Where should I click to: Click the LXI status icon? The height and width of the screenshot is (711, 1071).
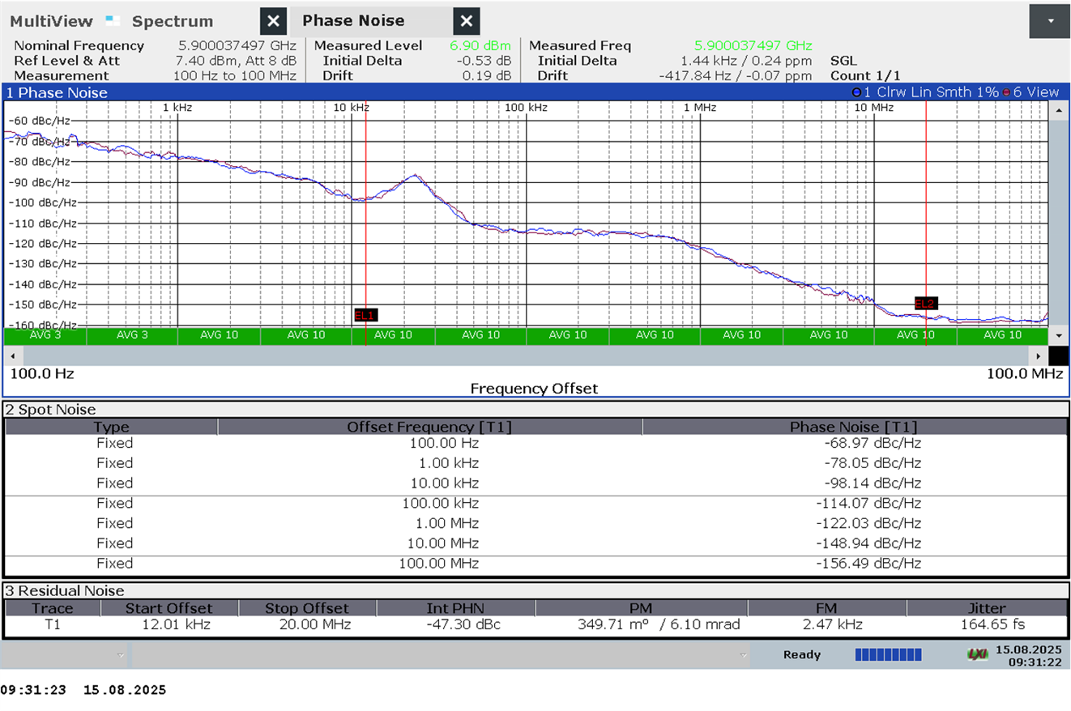(978, 654)
